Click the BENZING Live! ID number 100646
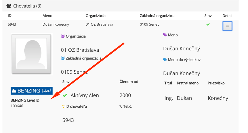Screen dimensions: 248x133 [17, 106]
